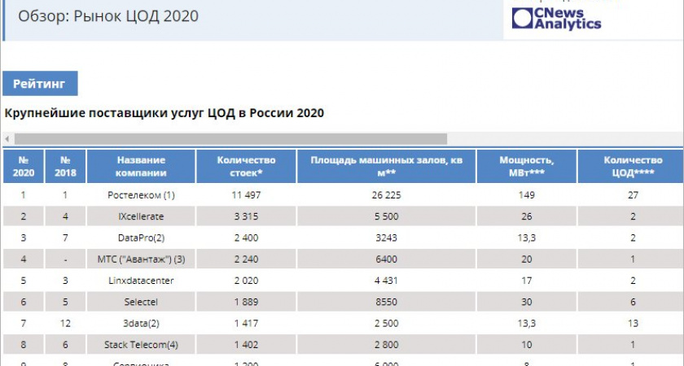The height and width of the screenshot is (366, 684).
Task: Click the left arrow of horizontal scrollbar
Action: tap(7, 139)
